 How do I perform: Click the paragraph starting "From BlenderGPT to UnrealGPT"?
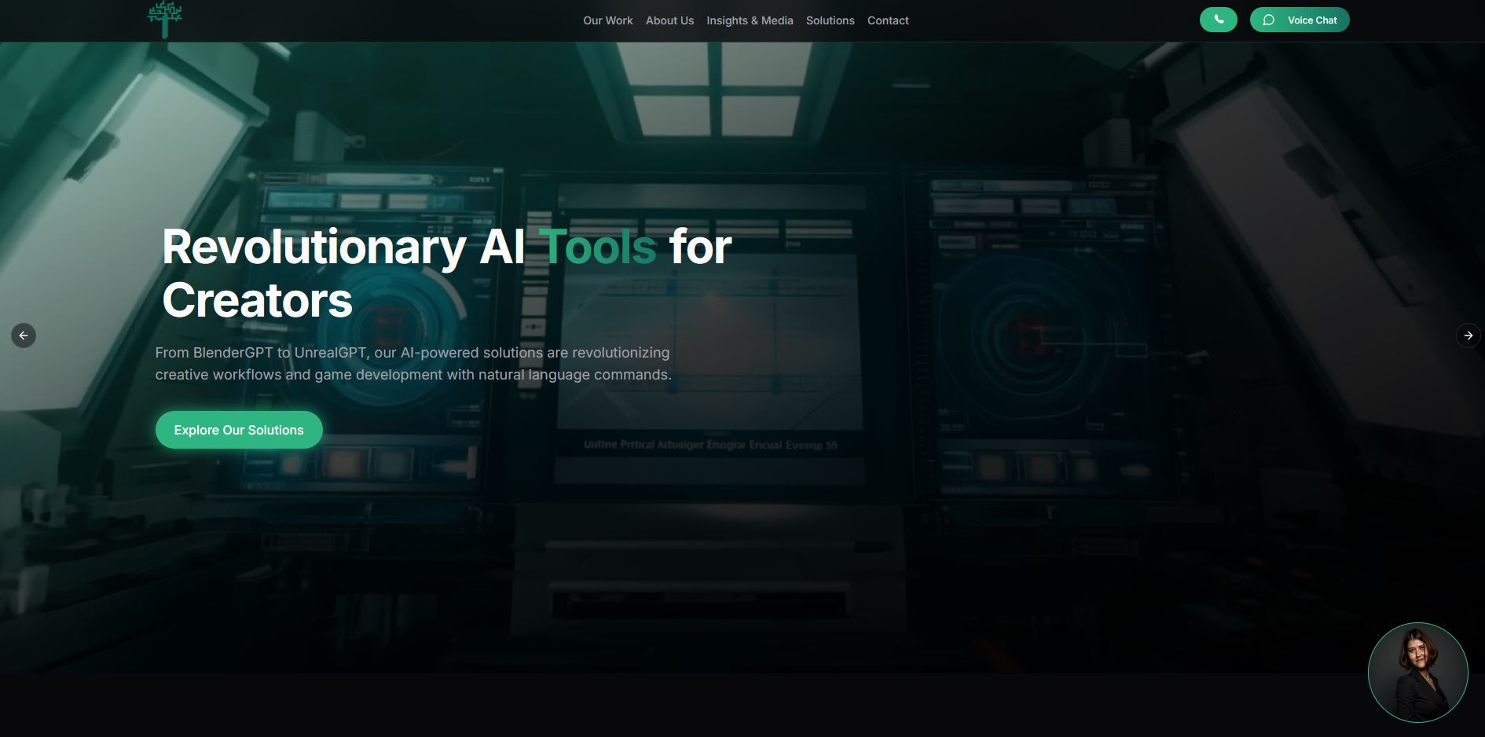413,364
